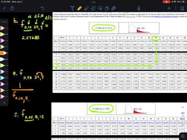The width and height of the screenshot is (187, 140).
Task: Tap the Wi-Fi status icon
Action: pos(175,2)
